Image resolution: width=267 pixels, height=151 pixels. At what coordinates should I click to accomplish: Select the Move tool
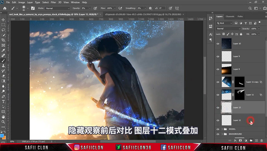tap(3, 20)
